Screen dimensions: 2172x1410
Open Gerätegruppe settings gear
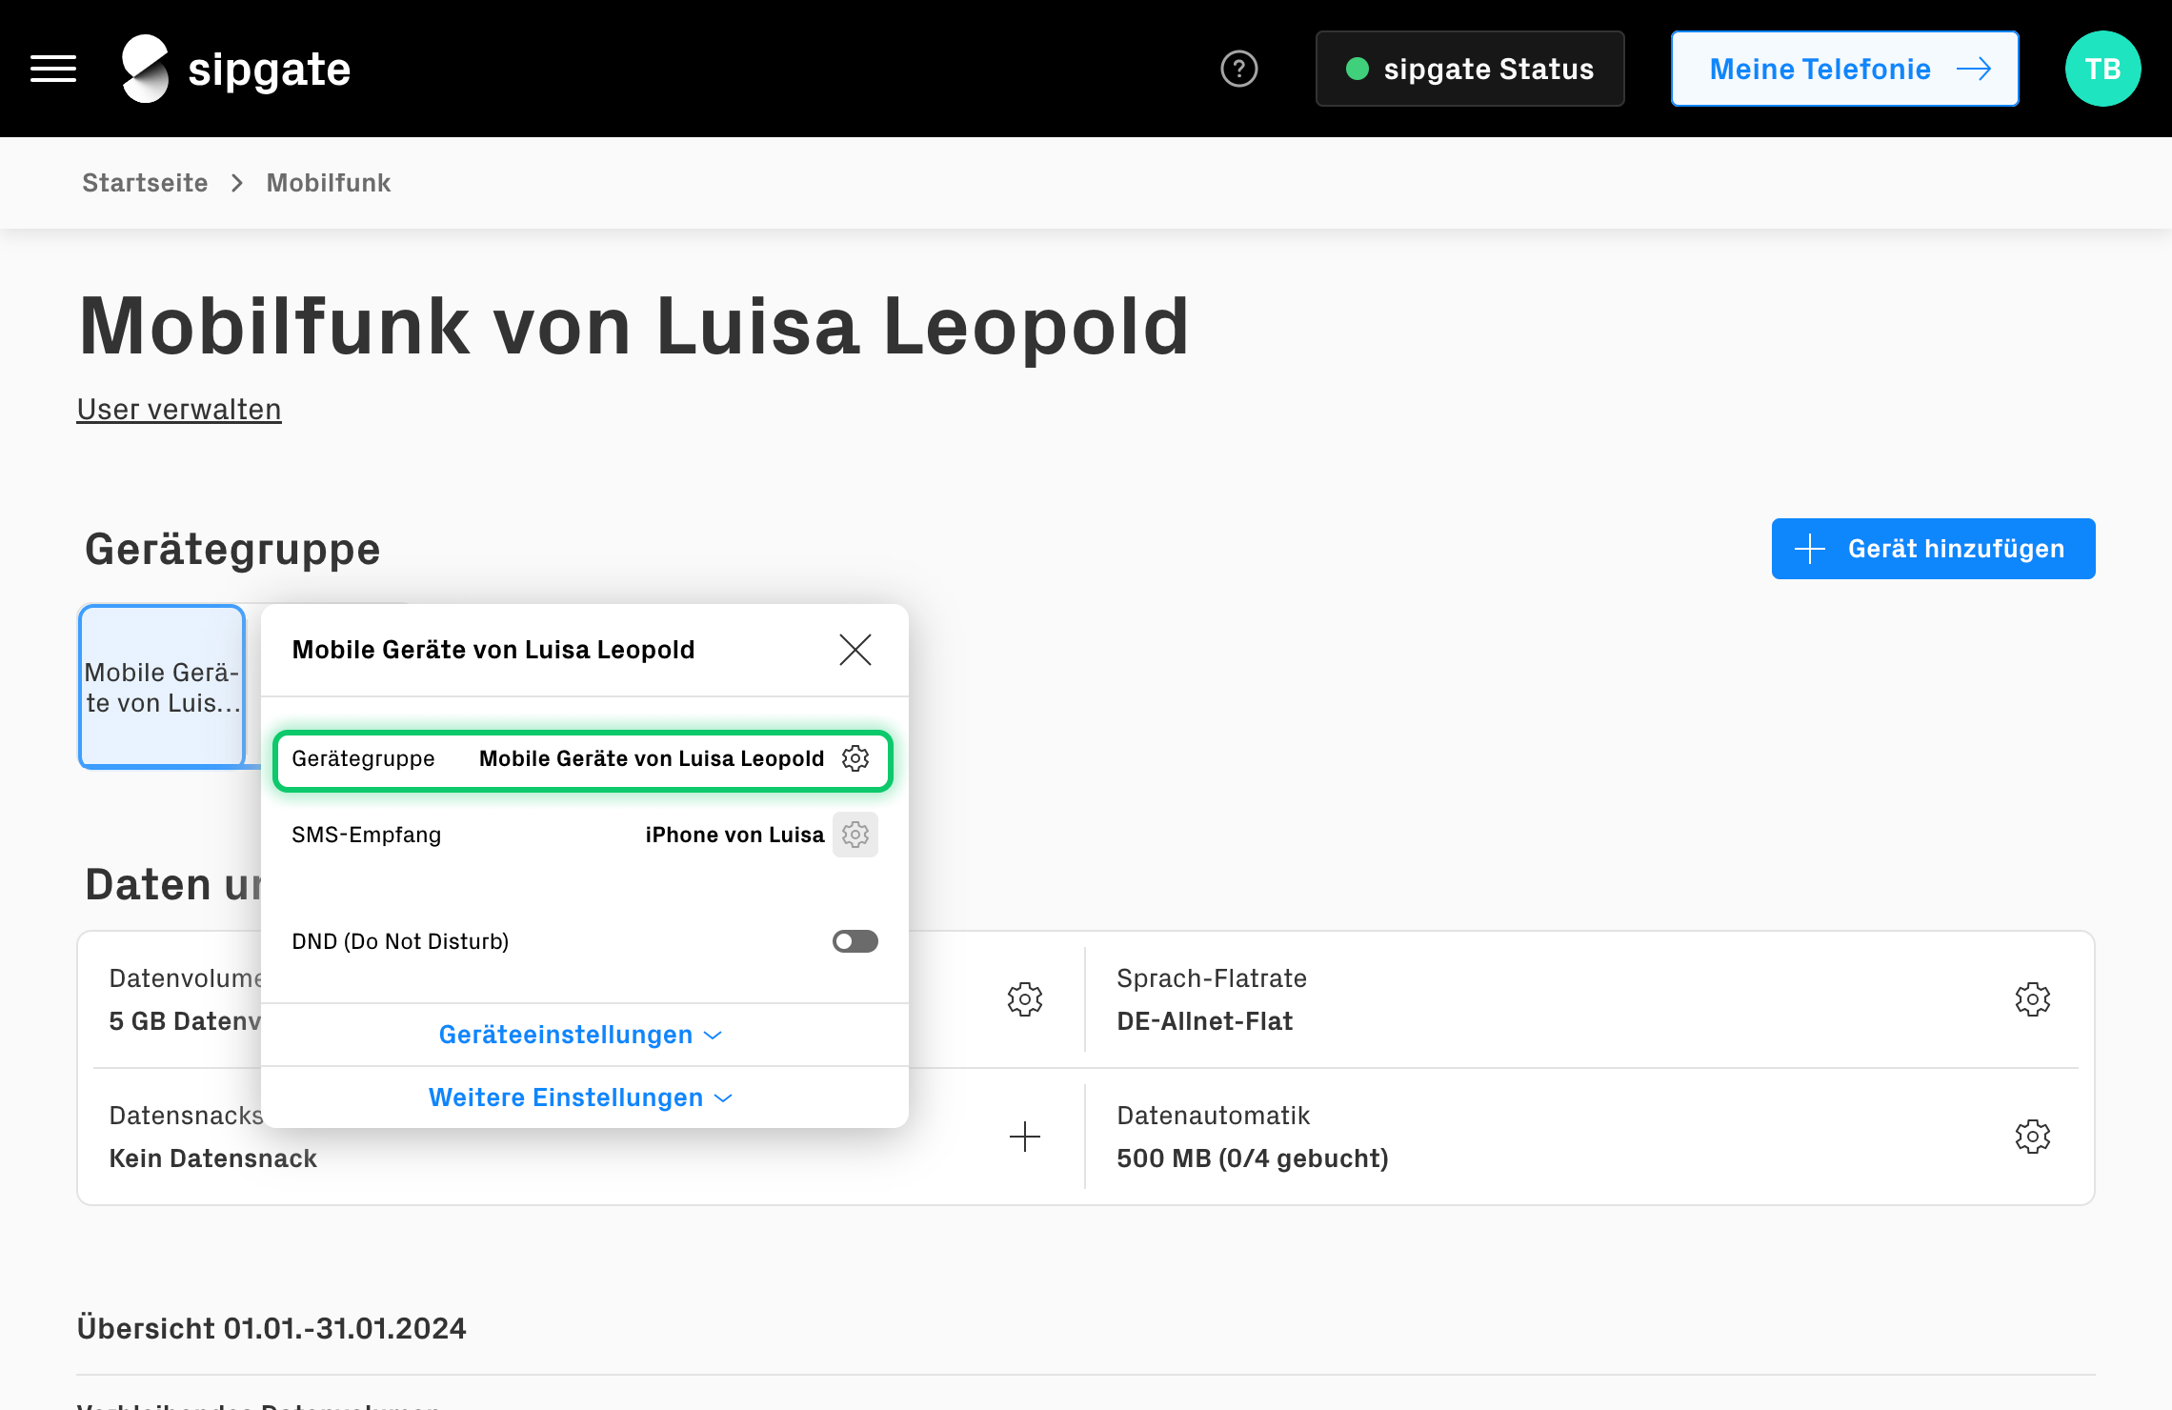855,758
